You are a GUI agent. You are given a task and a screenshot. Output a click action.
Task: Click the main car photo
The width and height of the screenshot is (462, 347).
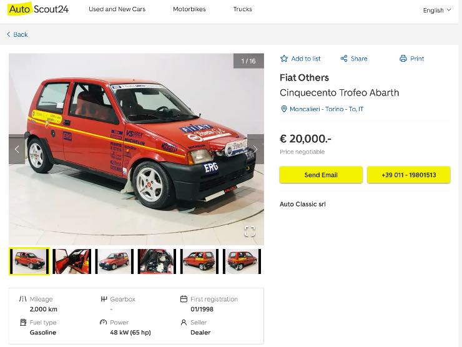pyautogui.click(x=136, y=149)
